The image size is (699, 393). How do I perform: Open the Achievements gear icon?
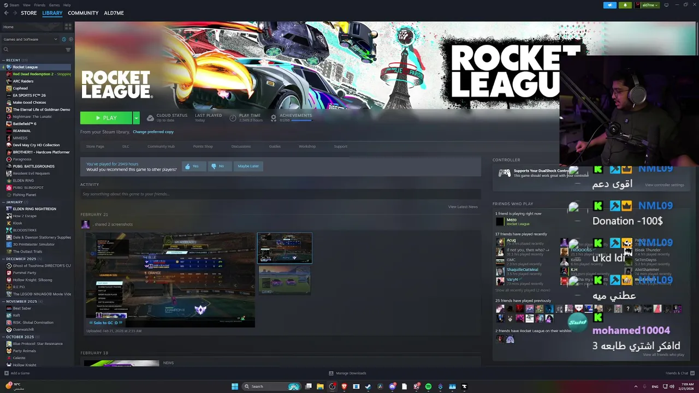(274, 118)
